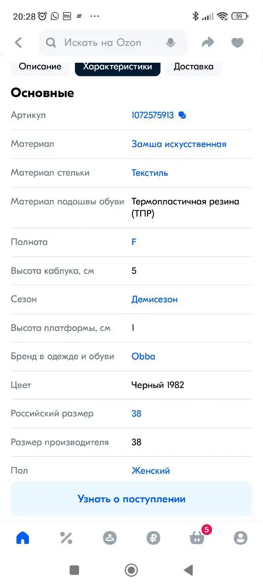Tap the microphone icon for voice search
Viewport: 263px width, 586px height.
(x=170, y=42)
